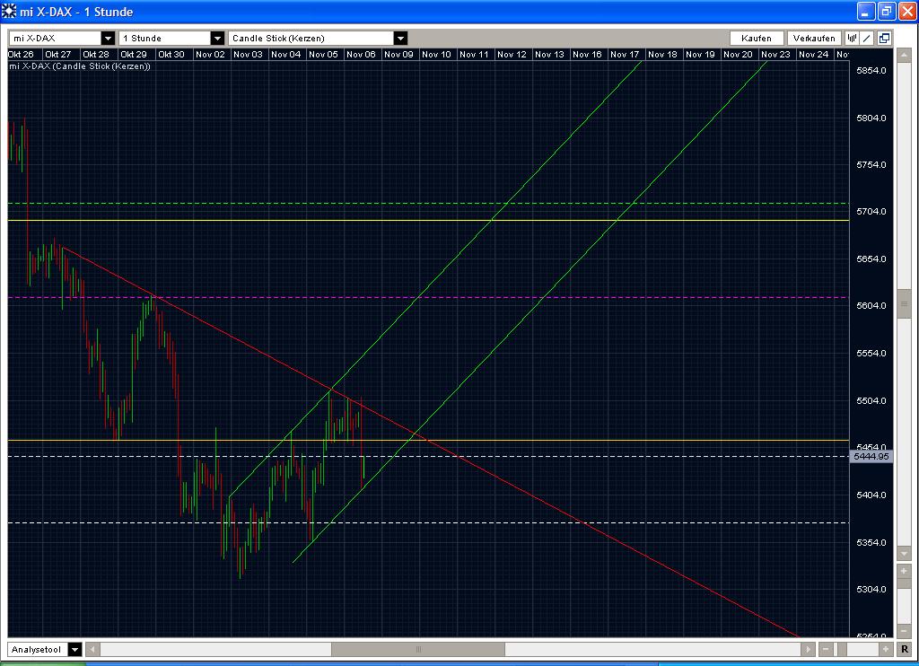The height and width of the screenshot is (666, 919).
Task: Click horizontal zoom minus button
Action: pos(826,649)
